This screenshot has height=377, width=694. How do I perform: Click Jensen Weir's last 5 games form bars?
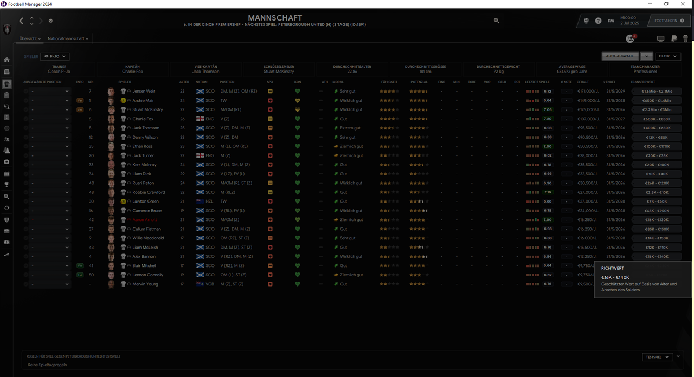click(x=533, y=92)
